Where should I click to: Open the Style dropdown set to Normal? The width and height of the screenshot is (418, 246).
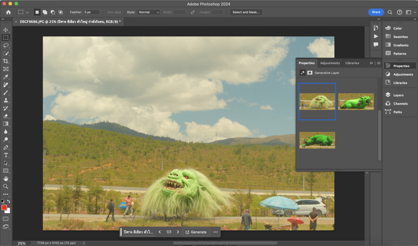click(x=148, y=13)
